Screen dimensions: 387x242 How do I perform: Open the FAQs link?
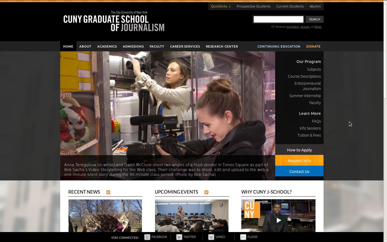tap(316, 121)
